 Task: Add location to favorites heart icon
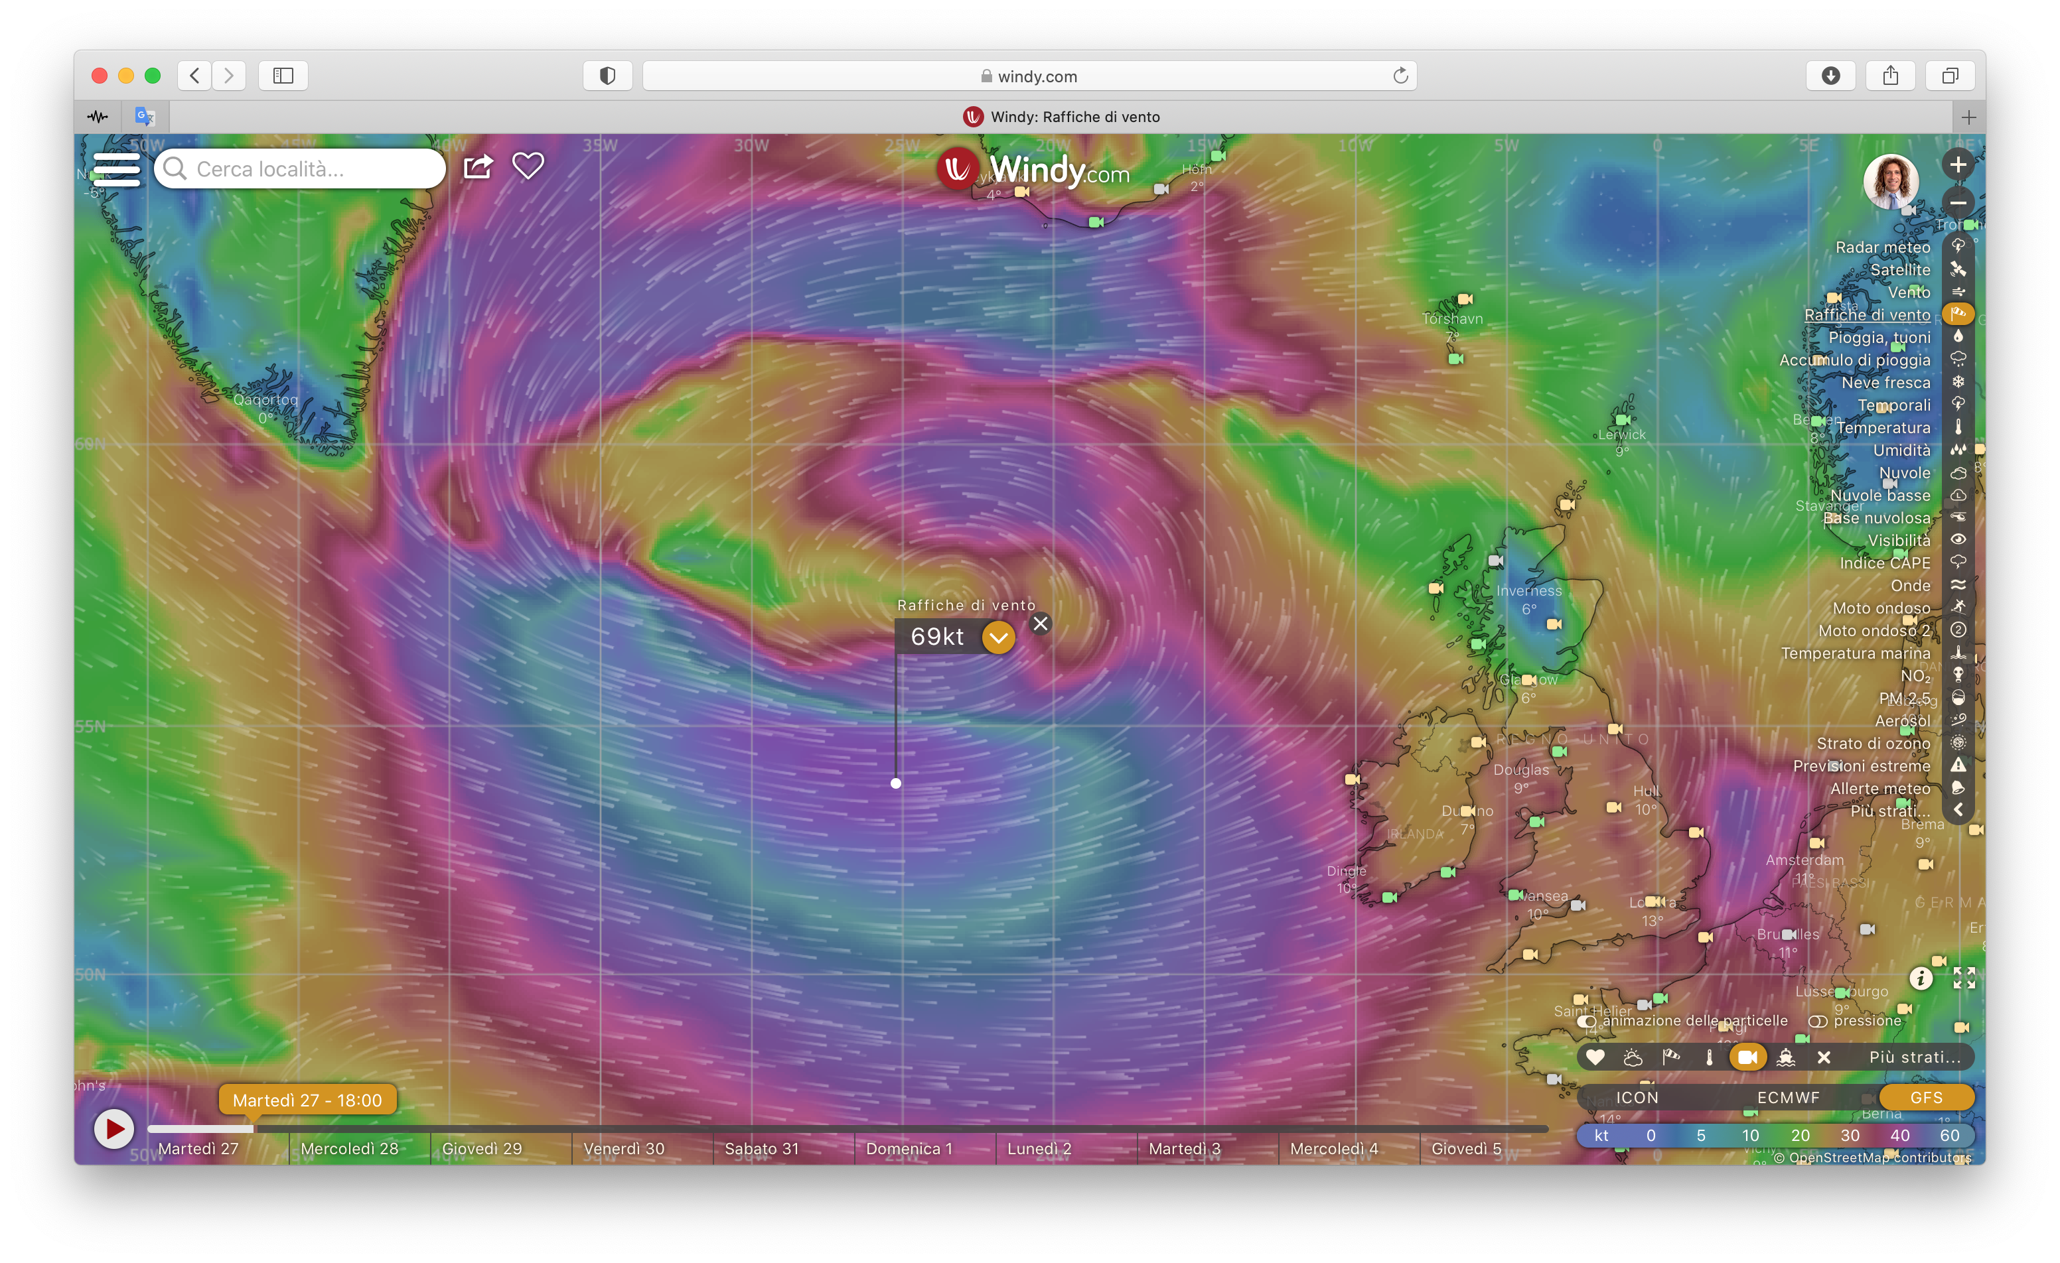[528, 165]
